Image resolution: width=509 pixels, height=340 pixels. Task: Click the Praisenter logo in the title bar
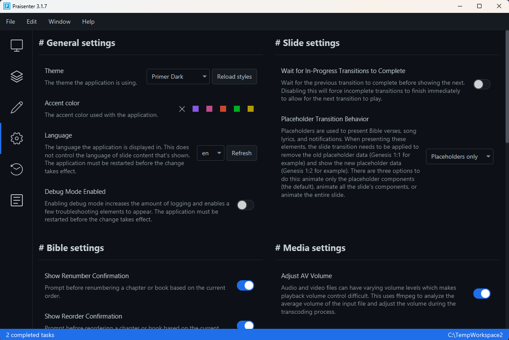point(6,6)
